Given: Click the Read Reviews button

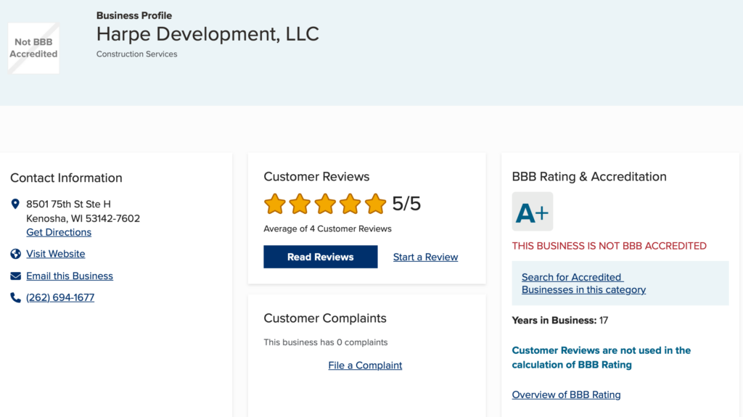Looking at the screenshot, I should (x=320, y=257).
